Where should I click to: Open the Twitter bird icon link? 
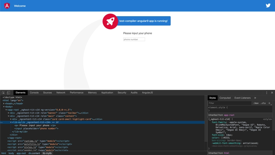[268, 5]
